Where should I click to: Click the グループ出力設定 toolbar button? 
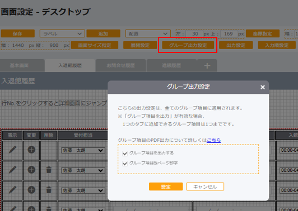click(188, 45)
